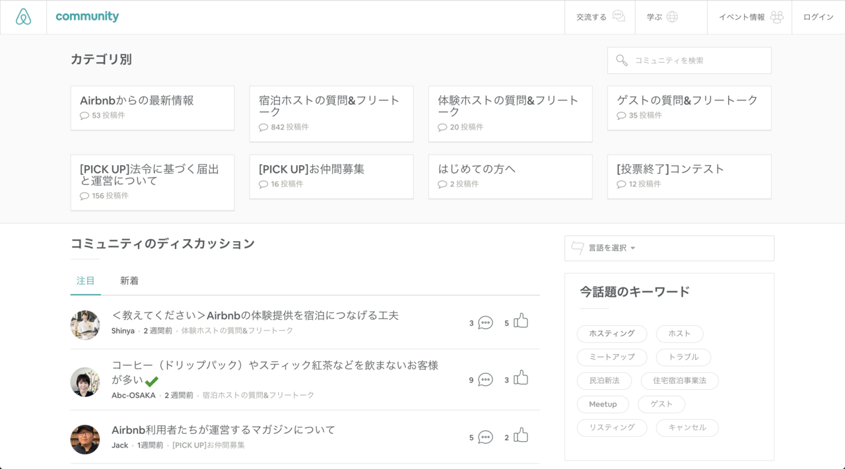The height and width of the screenshot is (469, 845).
Task: Click the Airbnb logo icon
Action: pos(23,17)
